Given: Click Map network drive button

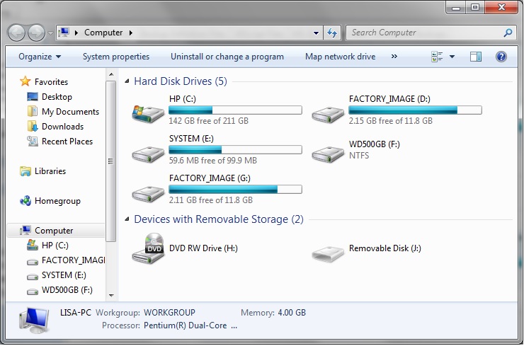Looking at the screenshot, I should (340, 57).
